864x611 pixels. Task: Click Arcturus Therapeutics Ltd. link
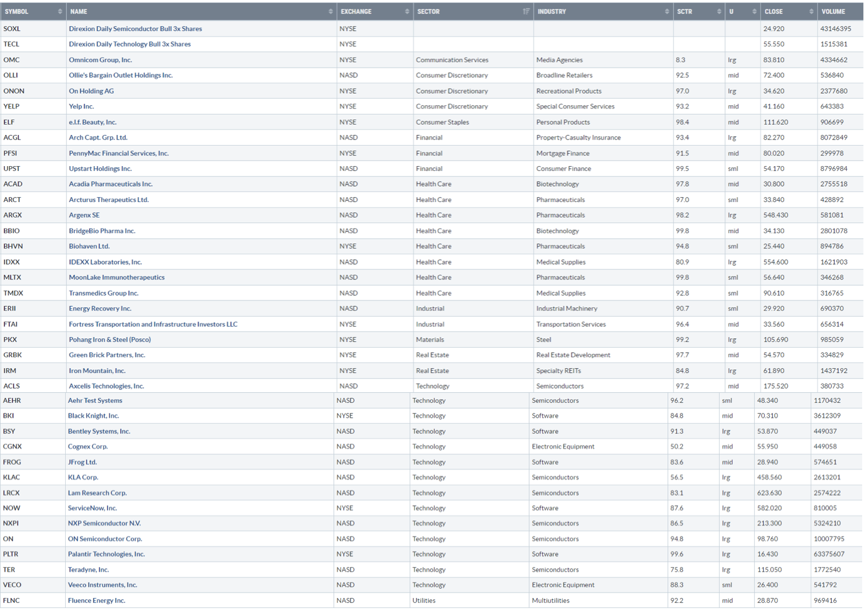tap(108, 200)
